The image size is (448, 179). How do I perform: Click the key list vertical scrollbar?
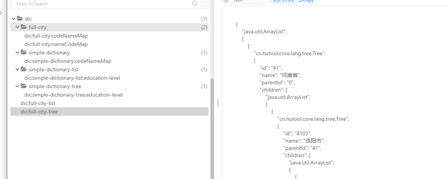[212, 128]
